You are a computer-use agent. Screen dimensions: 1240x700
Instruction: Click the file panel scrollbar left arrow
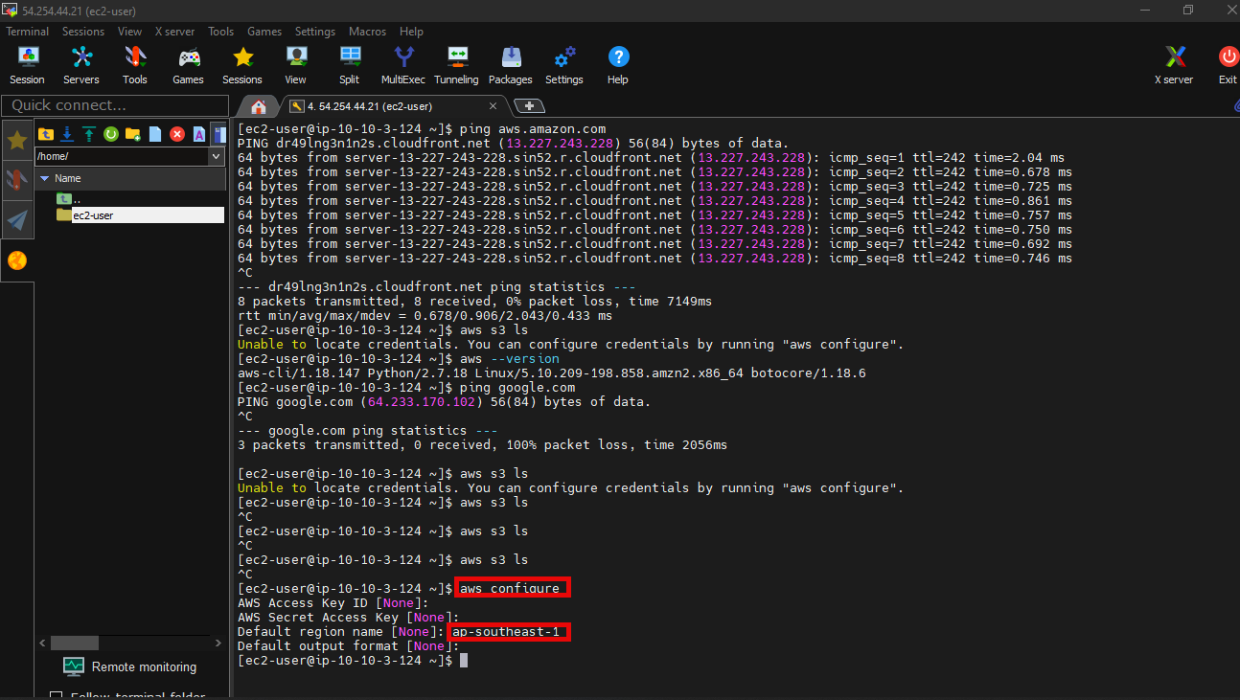point(42,643)
